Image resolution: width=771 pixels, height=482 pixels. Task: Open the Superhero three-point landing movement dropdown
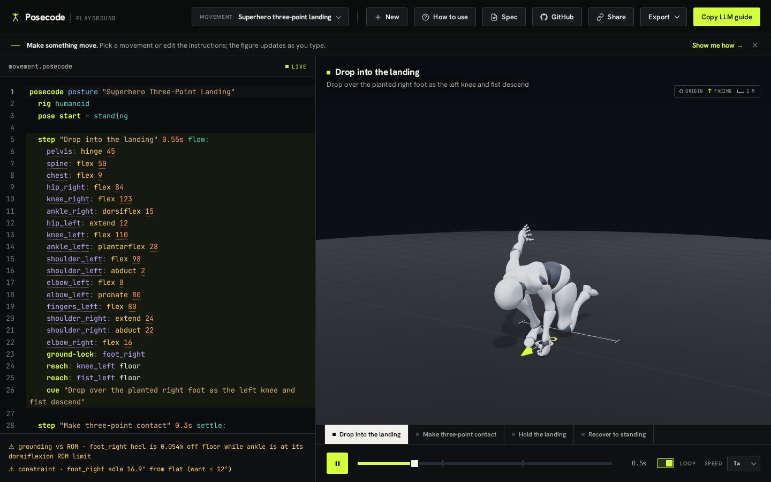pos(270,17)
